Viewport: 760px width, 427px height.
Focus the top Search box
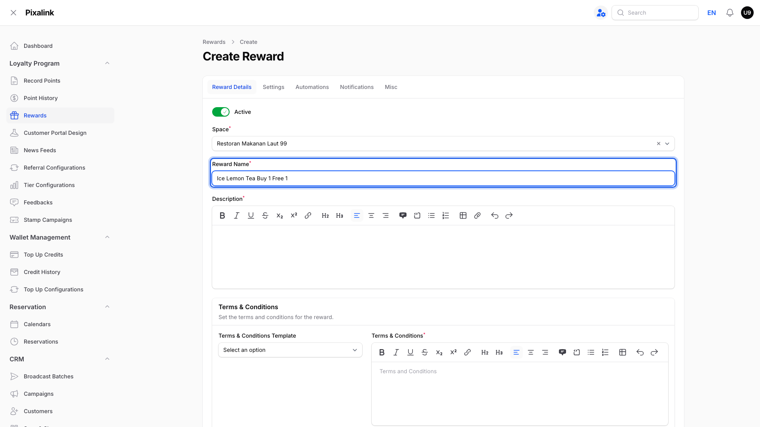coord(655,13)
